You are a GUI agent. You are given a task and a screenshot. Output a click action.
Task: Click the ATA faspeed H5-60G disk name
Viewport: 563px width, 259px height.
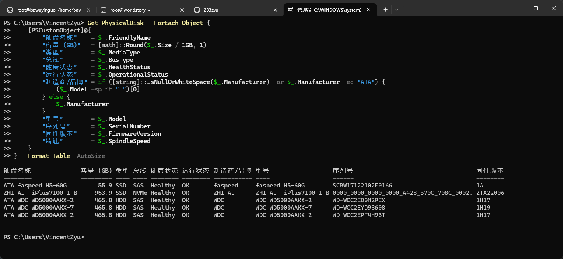click(x=35, y=185)
